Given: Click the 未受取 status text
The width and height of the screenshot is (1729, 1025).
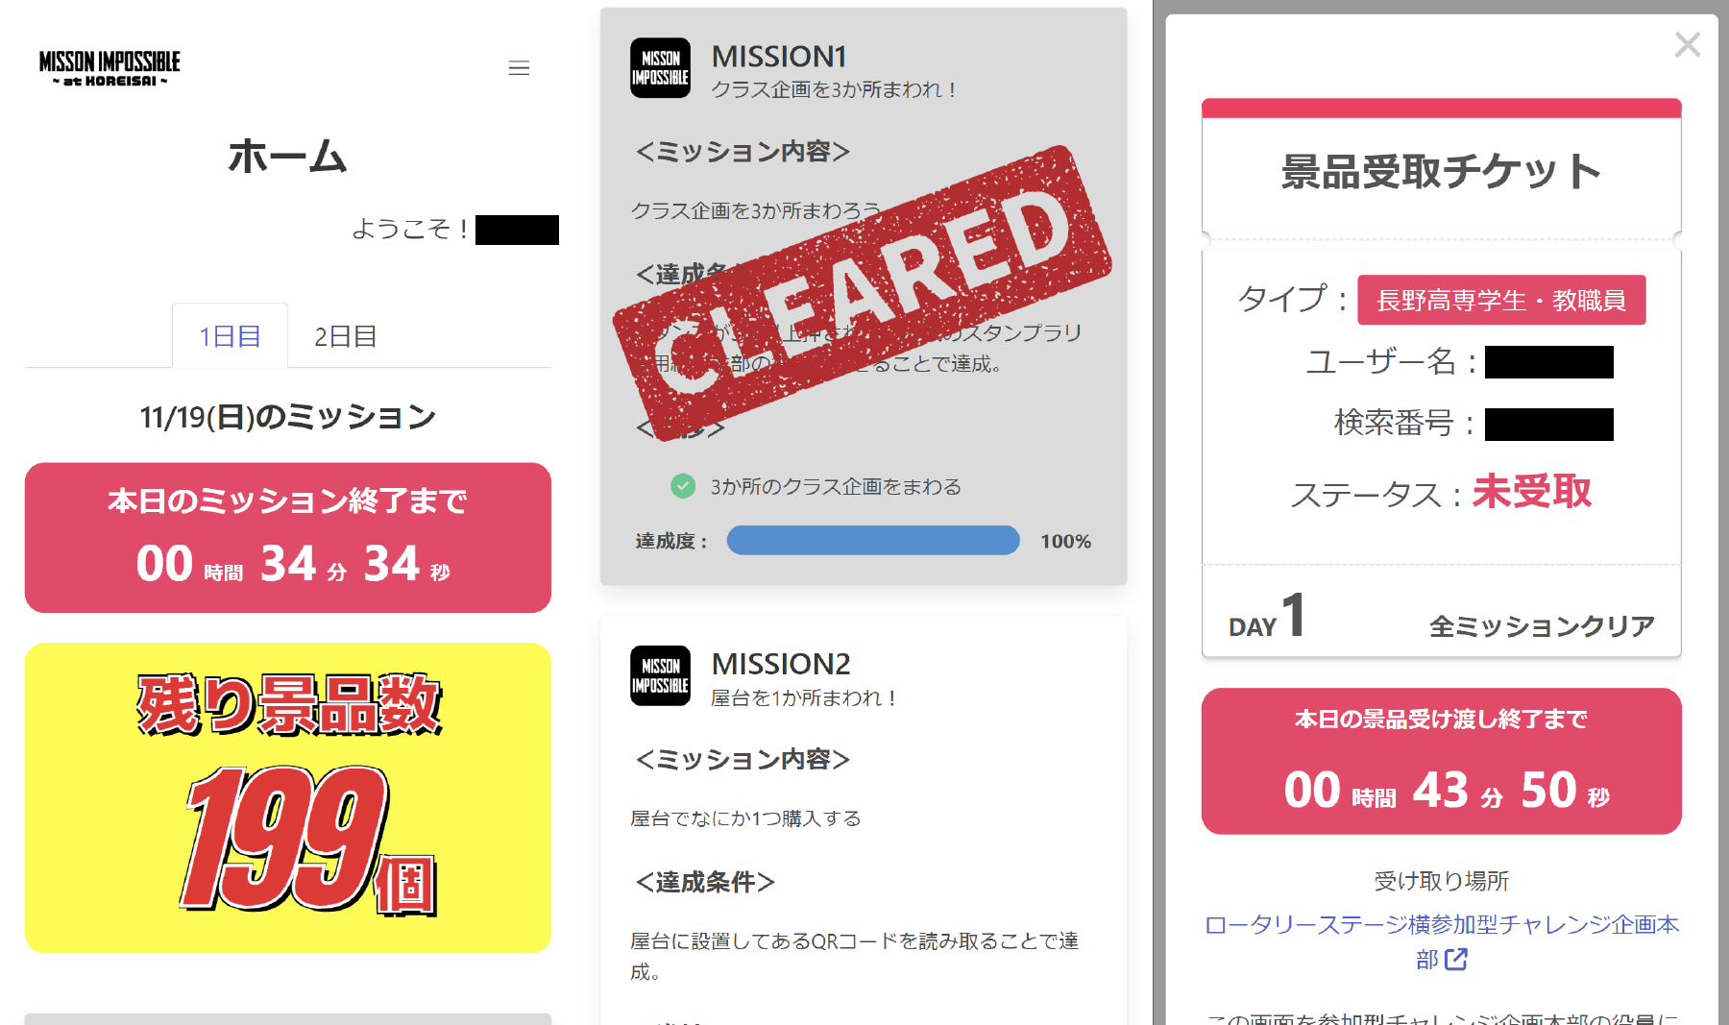Looking at the screenshot, I should coord(1532,492).
